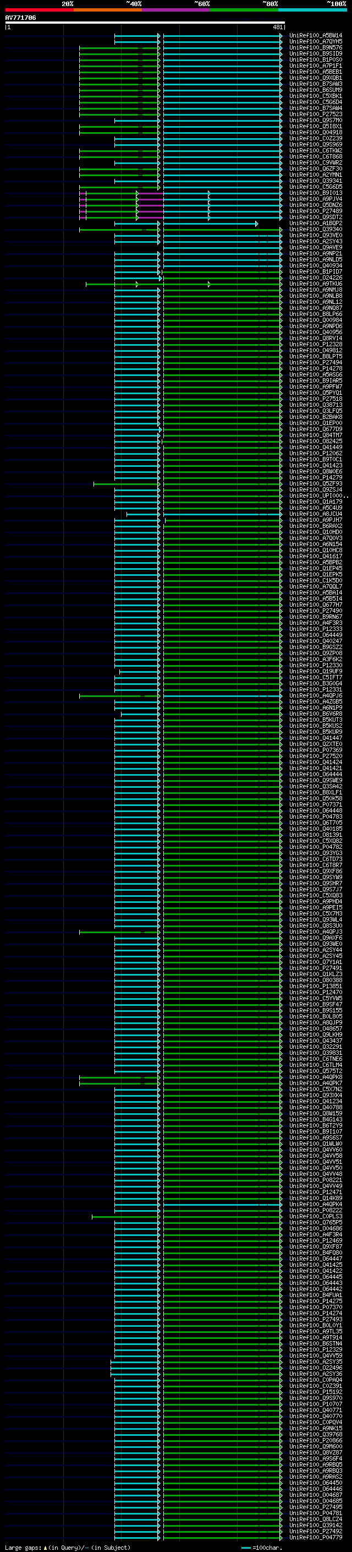Image resolution: width=352 pixels, height=1552 pixels.
Task: Select hit label UniRef100_C6TKW2
Action: coord(316,151)
